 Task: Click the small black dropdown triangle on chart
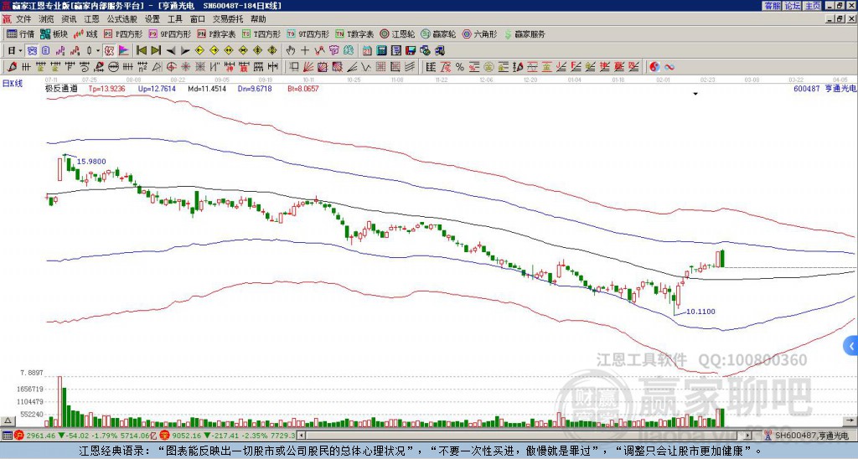695,94
